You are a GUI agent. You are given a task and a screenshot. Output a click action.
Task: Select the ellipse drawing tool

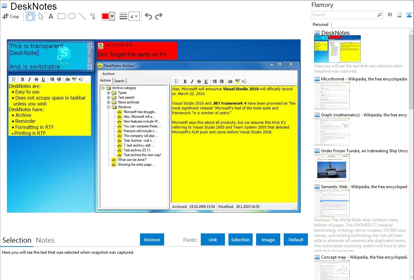pos(72,16)
